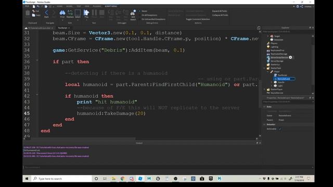The width and height of the screenshot is (333, 187).
Task: Collapse the StarterPack tree node
Action: tap(264, 68)
